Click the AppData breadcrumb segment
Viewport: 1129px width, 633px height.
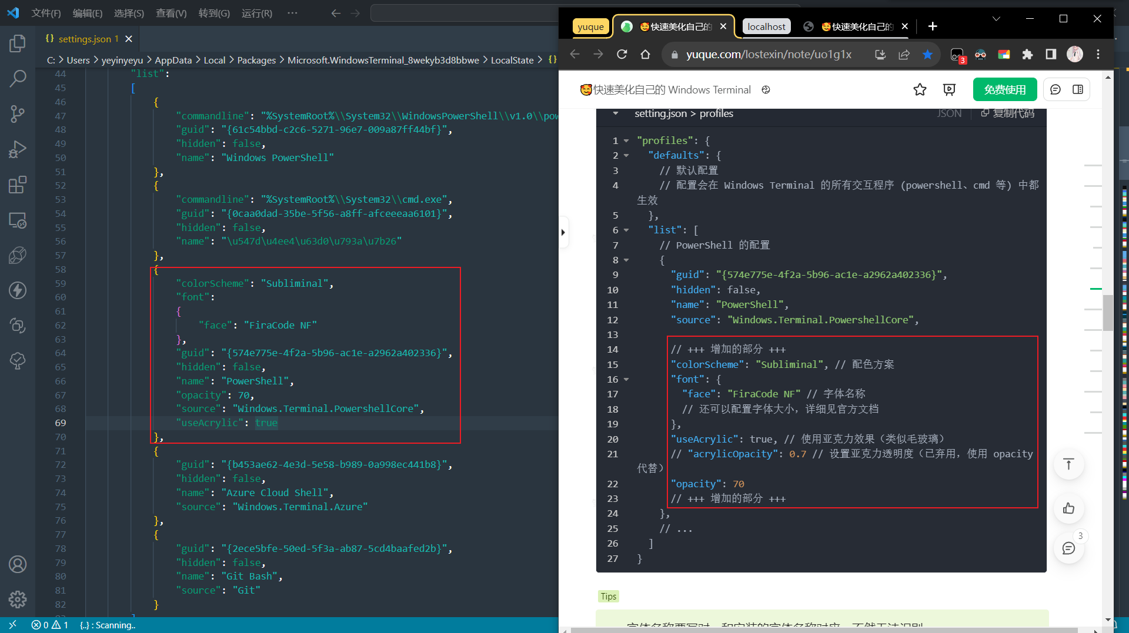tap(173, 60)
